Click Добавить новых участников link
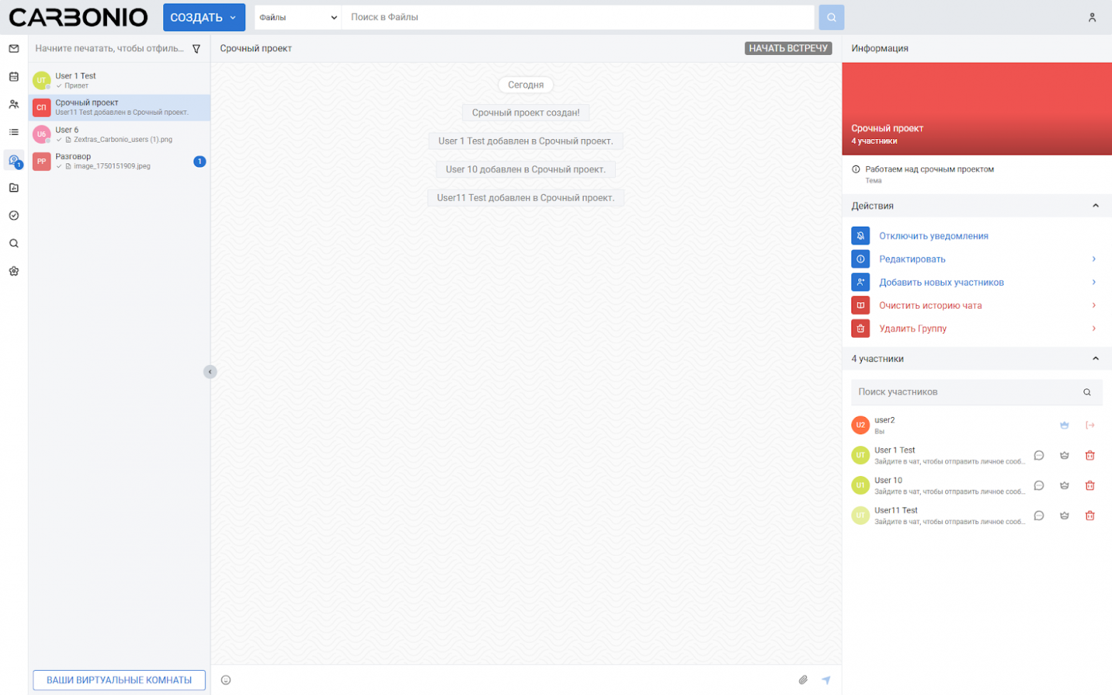This screenshot has height=695, width=1112. point(941,282)
